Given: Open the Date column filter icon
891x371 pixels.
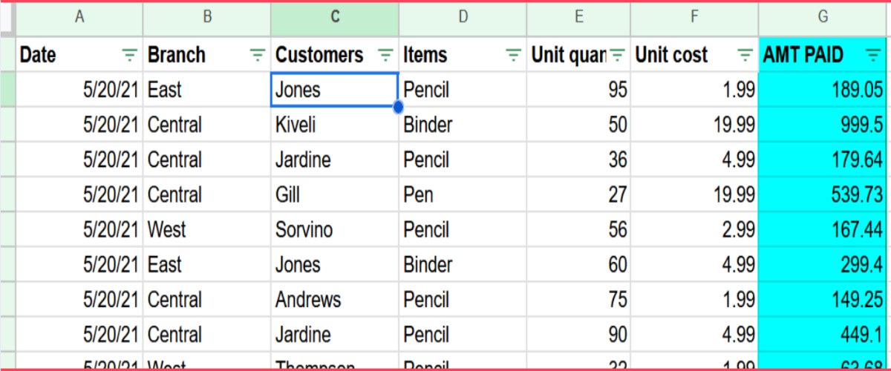Looking at the screenshot, I should [x=130, y=55].
